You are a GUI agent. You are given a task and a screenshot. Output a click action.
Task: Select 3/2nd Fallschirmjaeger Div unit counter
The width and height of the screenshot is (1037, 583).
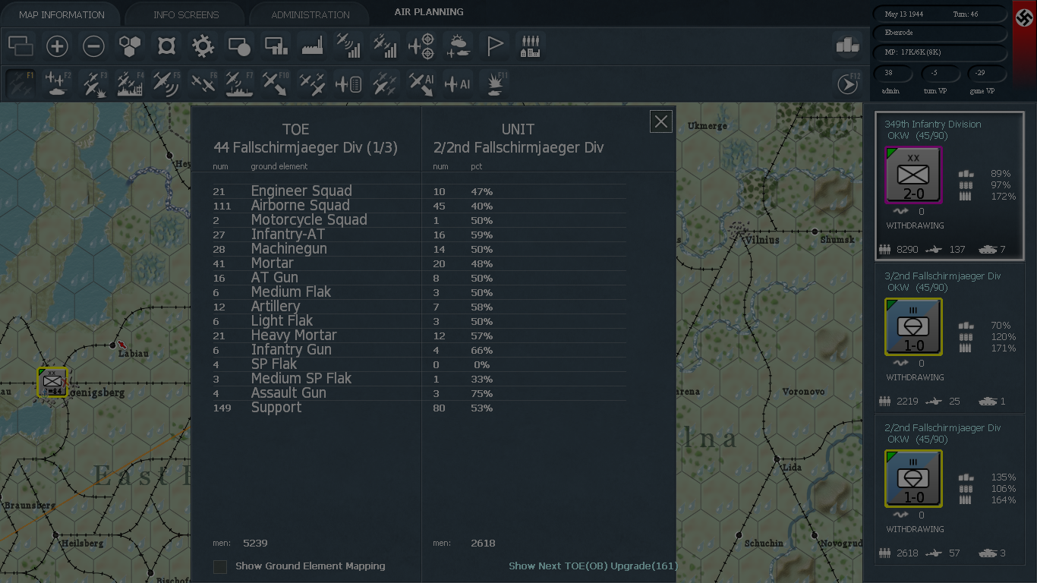click(x=914, y=327)
